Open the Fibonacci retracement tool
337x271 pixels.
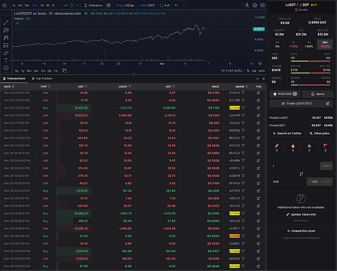point(6,30)
